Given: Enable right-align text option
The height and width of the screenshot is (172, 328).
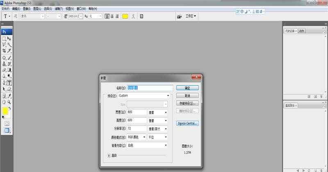Looking at the screenshot, I should [117, 16].
